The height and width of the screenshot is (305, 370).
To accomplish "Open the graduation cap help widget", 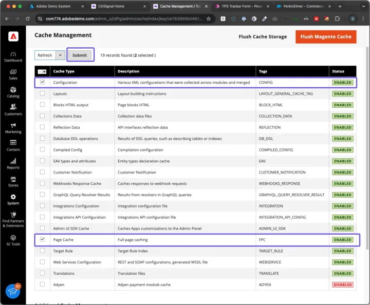I will (13, 291).
